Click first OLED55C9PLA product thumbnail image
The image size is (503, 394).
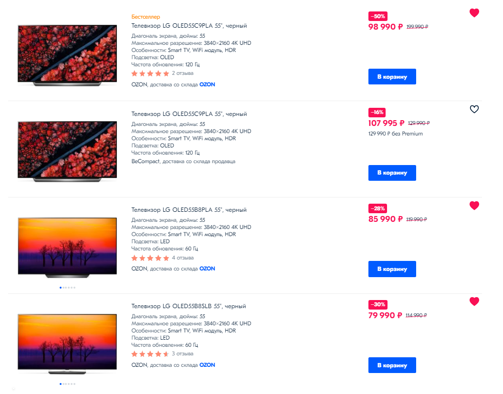click(x=67, y=55)
